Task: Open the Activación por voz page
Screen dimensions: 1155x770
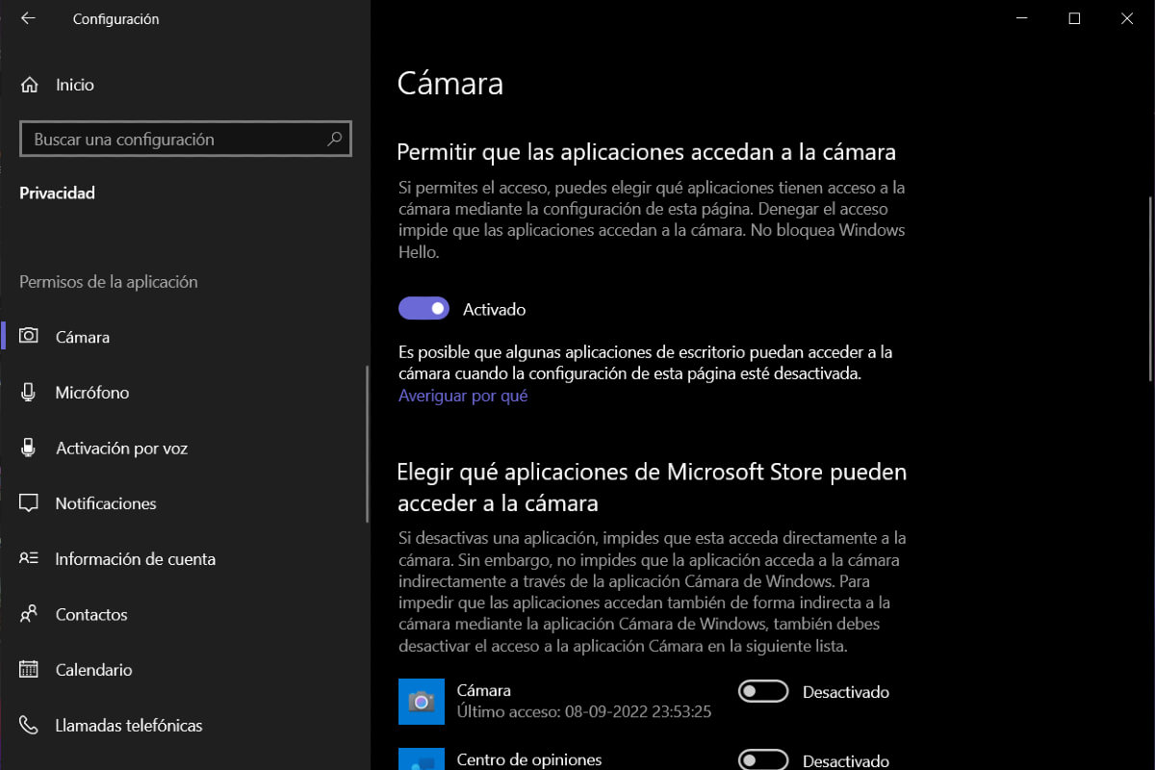Action: pyautogui.click(x=121, y=449)
